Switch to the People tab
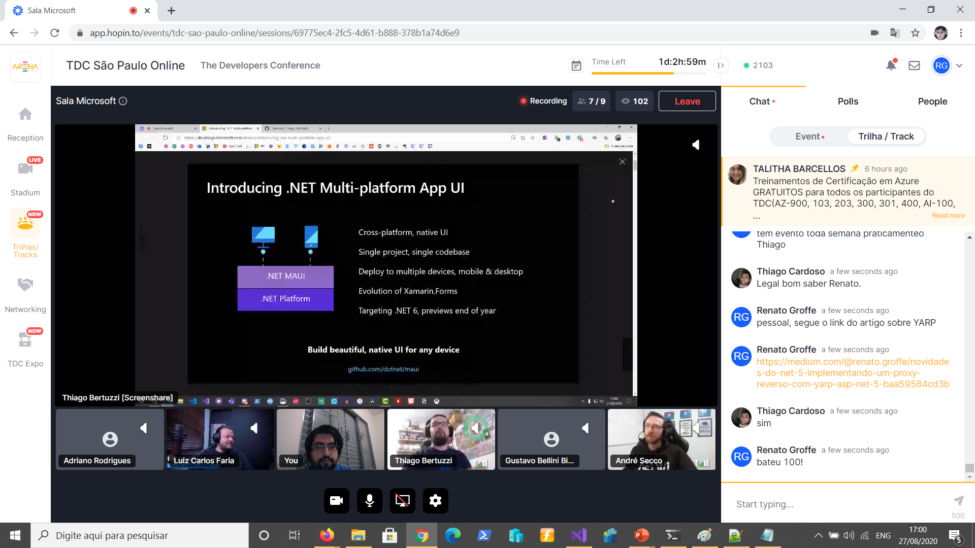 (x=932, y=101)
